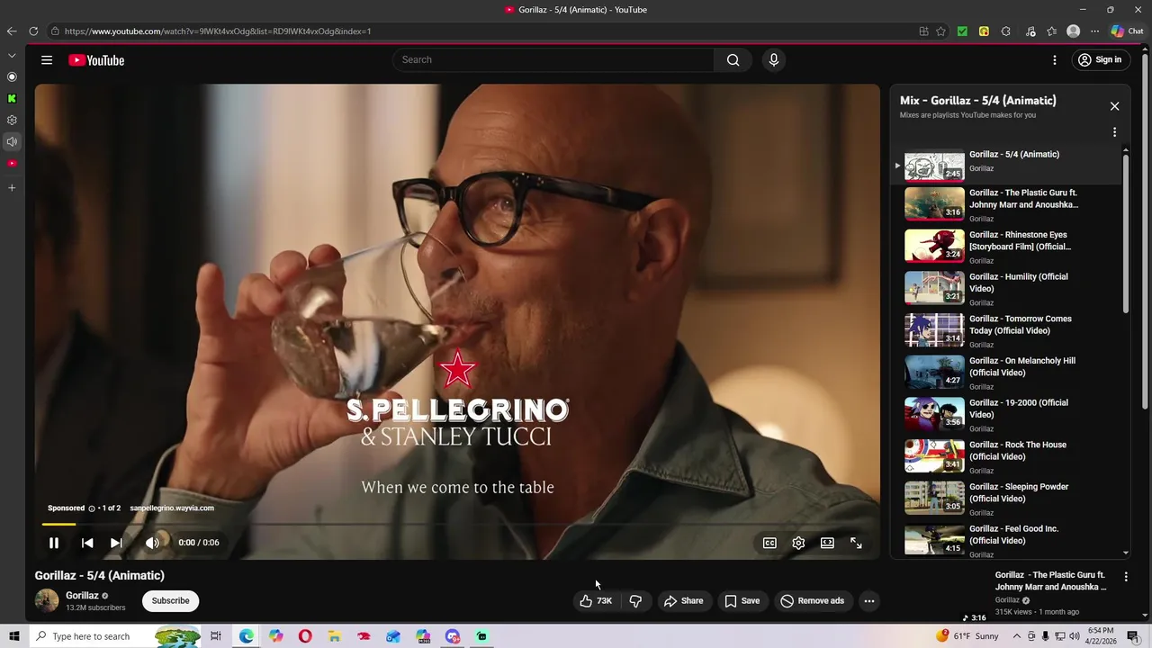Start voice search with the microphone
Screen dimensions: 1152x648
tap(773, 60)
